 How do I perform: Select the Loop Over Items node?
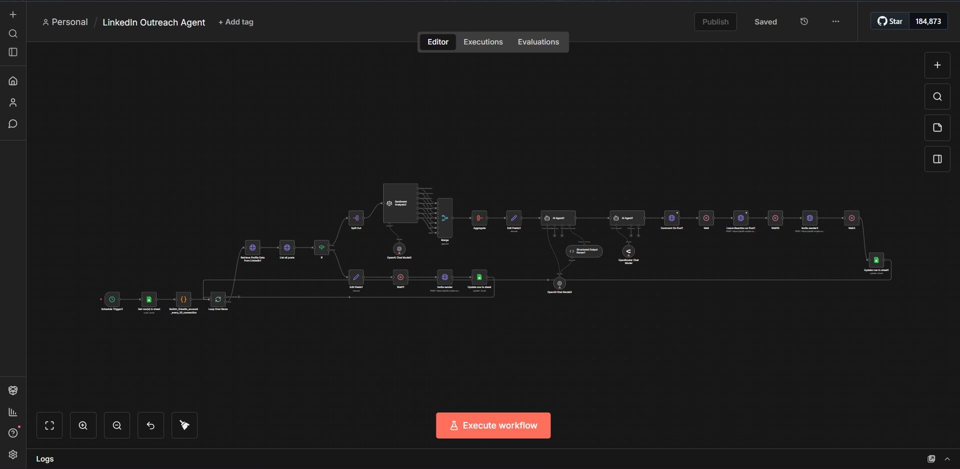click(x=218, y=299)
